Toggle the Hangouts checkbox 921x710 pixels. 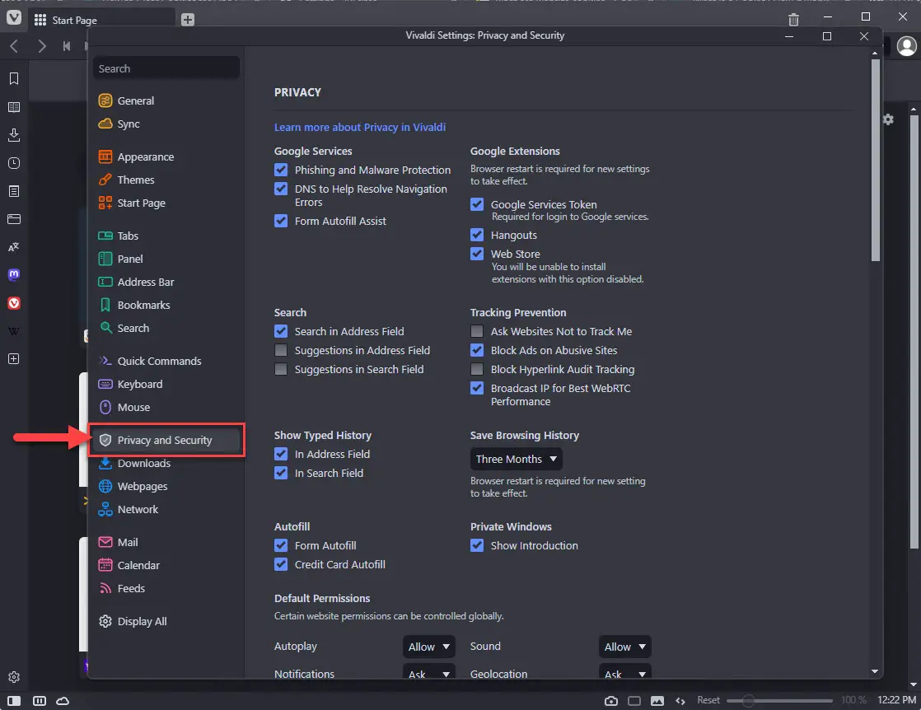click(x=477, y=235)
